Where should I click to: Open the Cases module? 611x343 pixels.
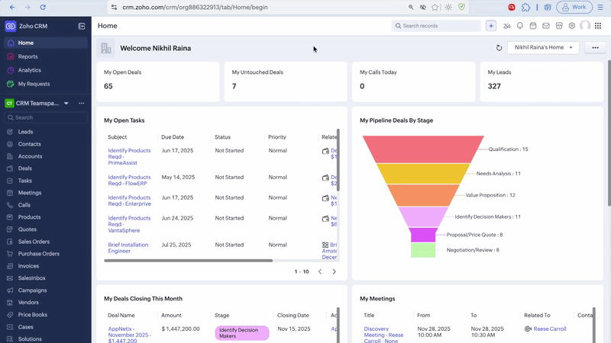click(26, 327)
